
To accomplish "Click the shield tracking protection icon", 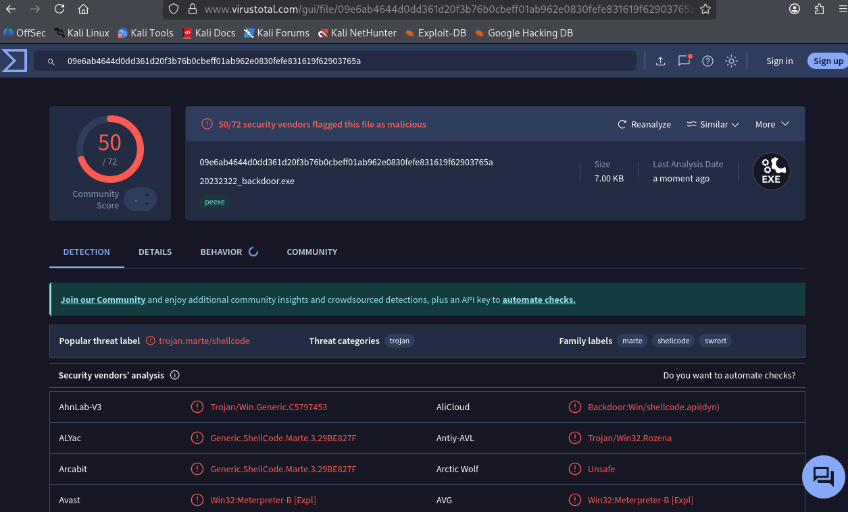I will pos(174,9).
